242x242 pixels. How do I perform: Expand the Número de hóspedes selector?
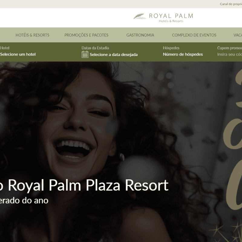point(183,54)
